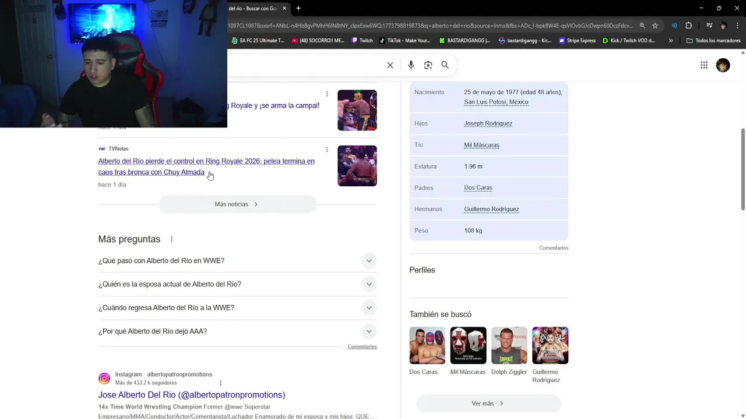Open TVNotas news thumbnail image
The height and width of the screenshot is (419, 746).
pyautogui.click(x=357, y=166)
